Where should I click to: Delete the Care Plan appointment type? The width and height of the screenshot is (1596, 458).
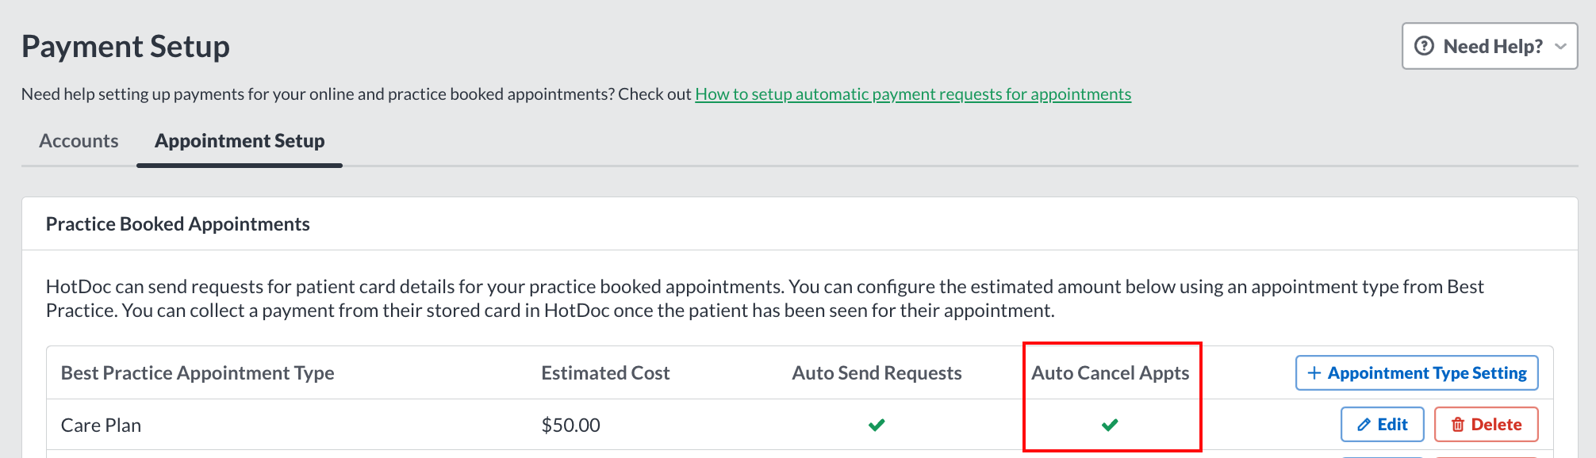point(1487,425)
